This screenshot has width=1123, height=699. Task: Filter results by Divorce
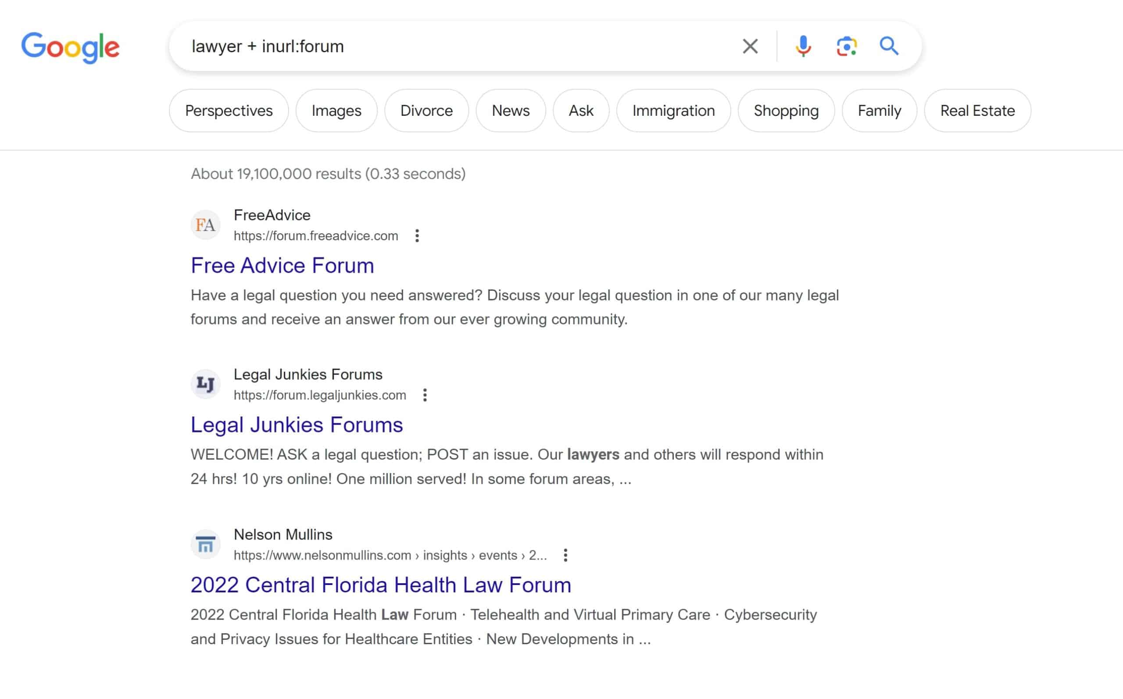click(x=426, y=111)
